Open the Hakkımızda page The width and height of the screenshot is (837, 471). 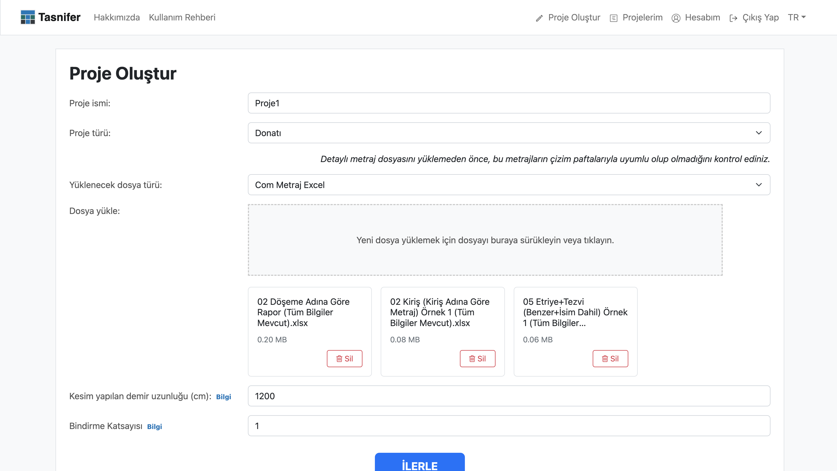[117, 17]
